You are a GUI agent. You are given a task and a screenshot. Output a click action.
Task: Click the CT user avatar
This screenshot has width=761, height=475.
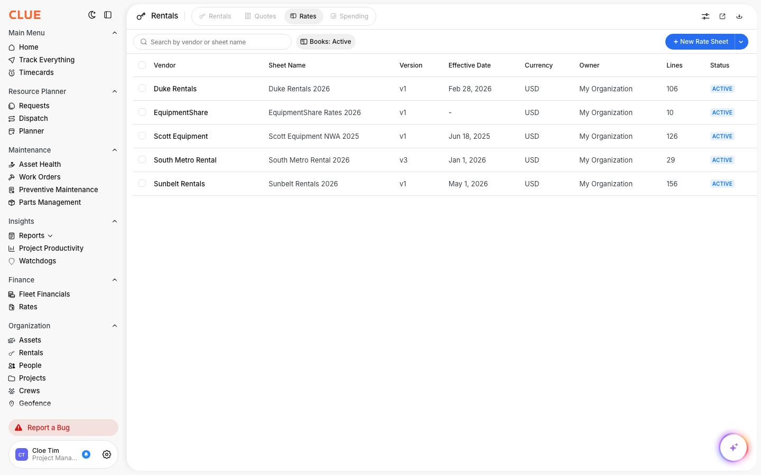coord(22,454)
